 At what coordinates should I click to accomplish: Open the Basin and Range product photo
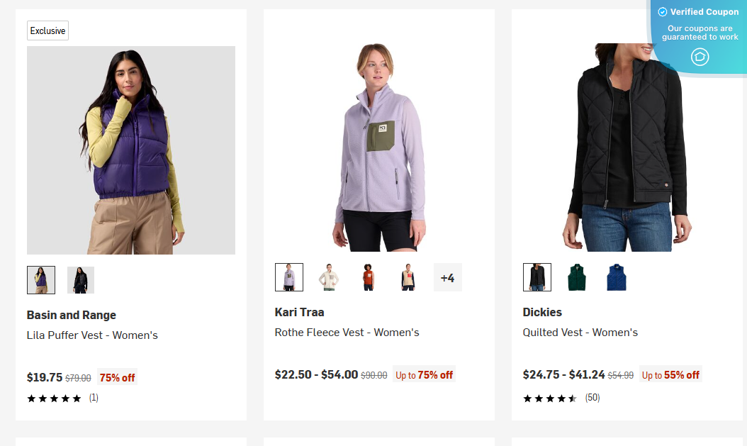coord(130,150)
